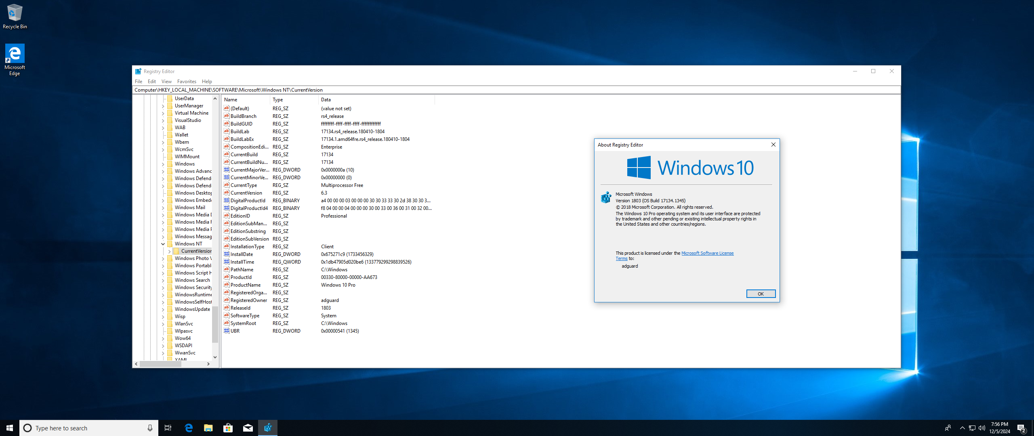Click the registry address bar path
Screen dimensions: 1034x436
click(x=516, y=90)
